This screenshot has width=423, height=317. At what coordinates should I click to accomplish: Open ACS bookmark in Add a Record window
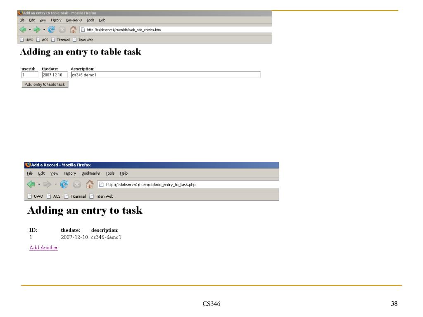pos(54,196)
